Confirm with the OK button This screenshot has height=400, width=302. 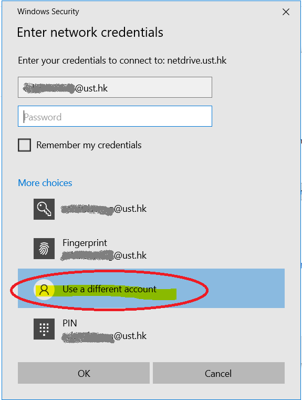tap(84, 373)
